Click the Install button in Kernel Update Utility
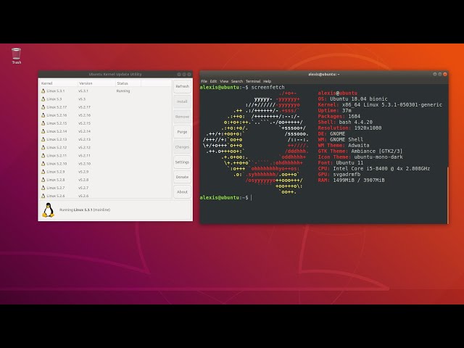The height and width of the screenshot is (348, 464). click(x=182, y=101)
